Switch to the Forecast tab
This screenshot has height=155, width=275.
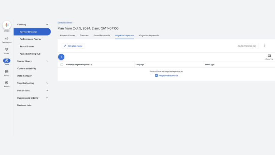[x=84, y=36]
